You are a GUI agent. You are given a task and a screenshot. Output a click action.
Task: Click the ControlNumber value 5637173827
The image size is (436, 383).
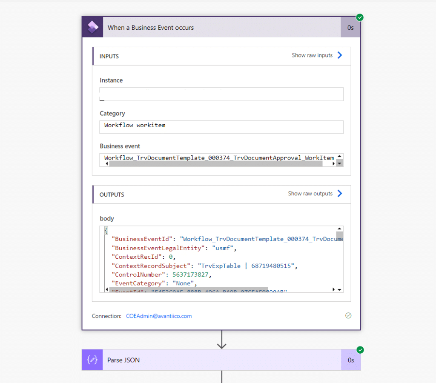coord(190,274)
